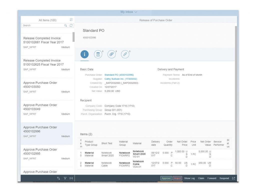This screenshot has width=256, height=192.
Task: Sort inbox items using the sort icon
Action: (x=58, y=178)
